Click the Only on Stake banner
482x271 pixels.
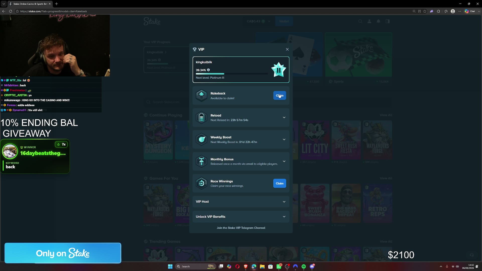click(x=63, y=253)
